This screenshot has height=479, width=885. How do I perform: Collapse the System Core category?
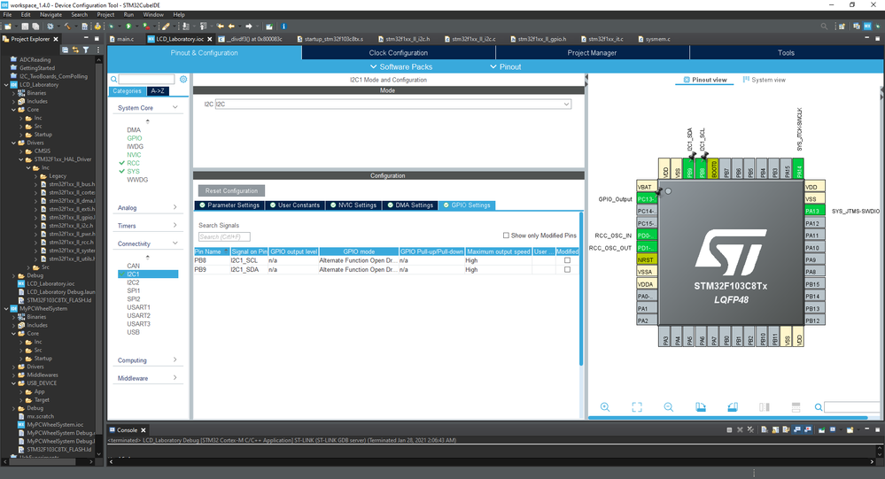click(x=175, y=107)
